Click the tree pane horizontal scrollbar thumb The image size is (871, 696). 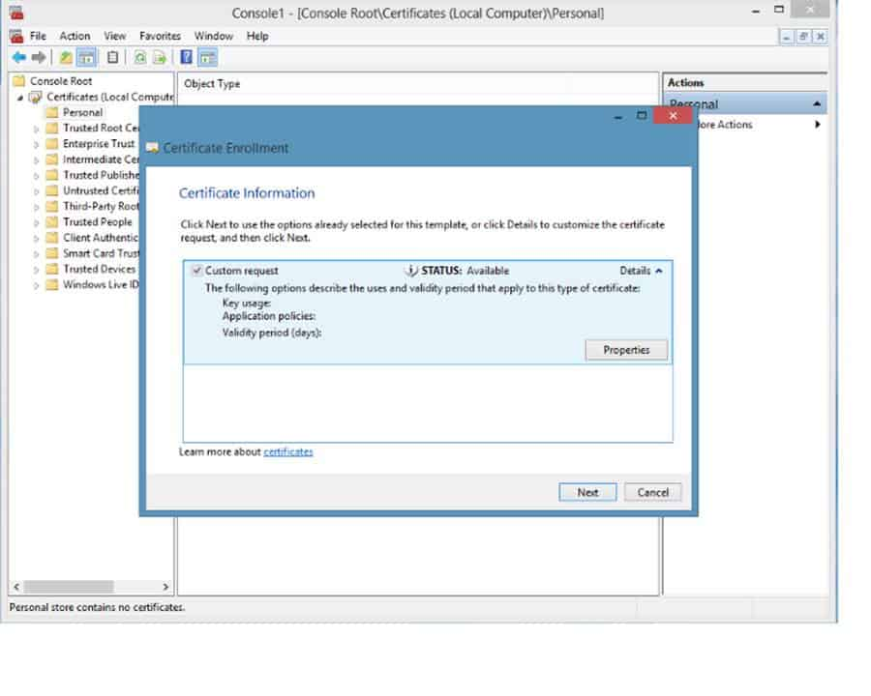[x=69, y=587]
